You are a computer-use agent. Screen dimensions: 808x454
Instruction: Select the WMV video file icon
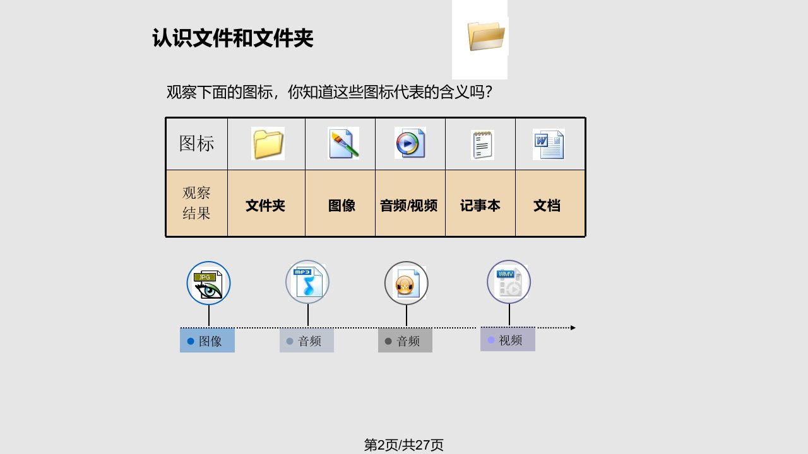tap(509, 282)
